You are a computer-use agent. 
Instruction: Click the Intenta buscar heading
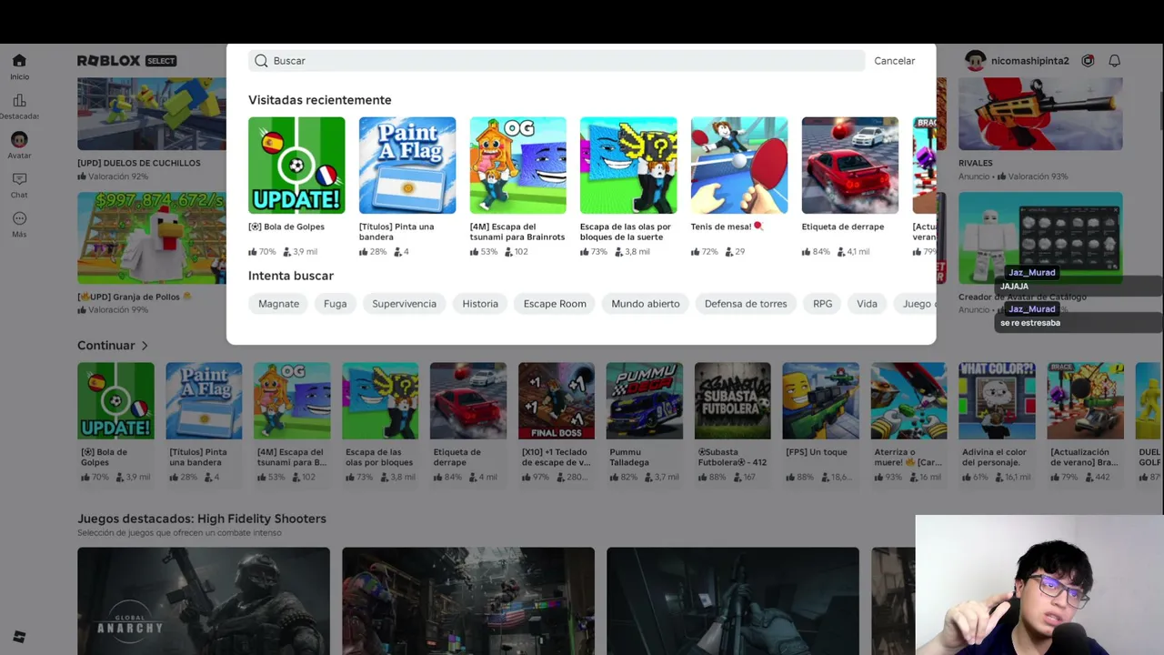(x=291, y=276)
